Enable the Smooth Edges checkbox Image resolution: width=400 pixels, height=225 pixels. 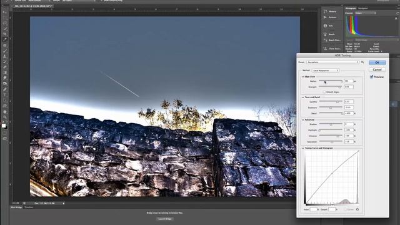pyautogui.click(x=324, y=92)
